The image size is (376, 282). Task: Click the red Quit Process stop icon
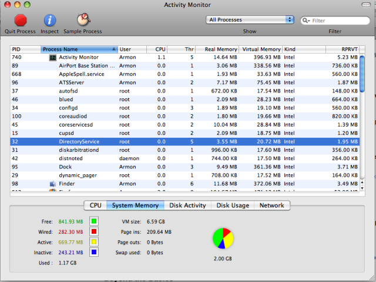(x=21, y=20)
